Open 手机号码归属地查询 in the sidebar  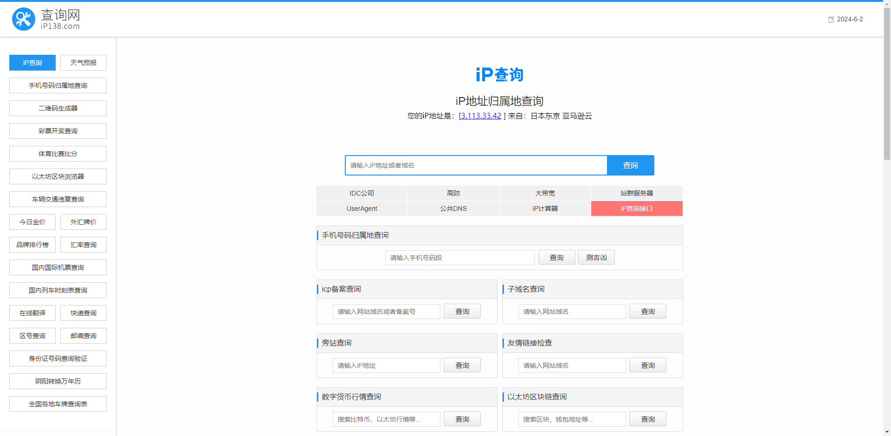tap(58, 85)
